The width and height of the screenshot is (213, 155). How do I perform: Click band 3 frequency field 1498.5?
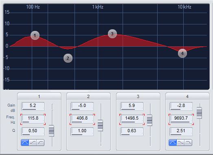tap(132, 119)
